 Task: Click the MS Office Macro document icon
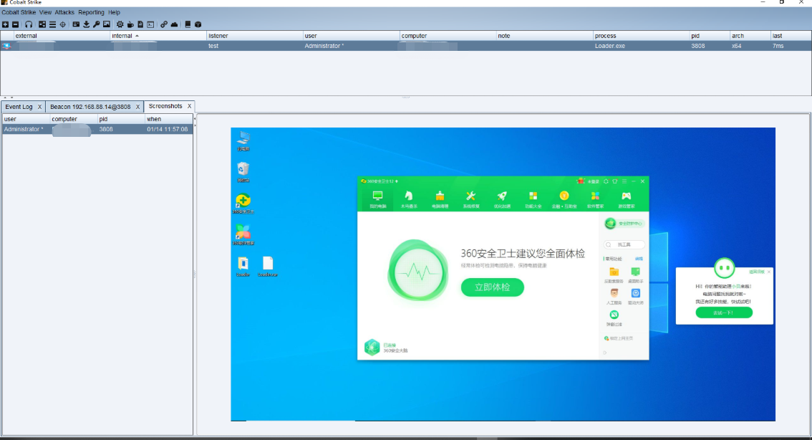coord(140,24)
